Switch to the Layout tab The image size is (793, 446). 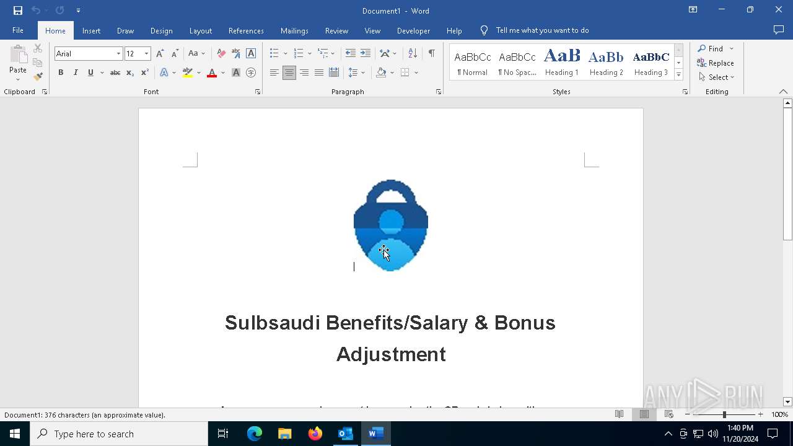(x=200, y=30)
